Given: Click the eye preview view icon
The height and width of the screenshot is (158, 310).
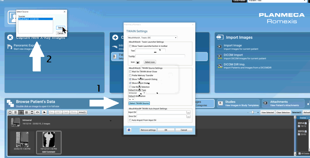Looking at the screenshot, I should pos(38,113).
